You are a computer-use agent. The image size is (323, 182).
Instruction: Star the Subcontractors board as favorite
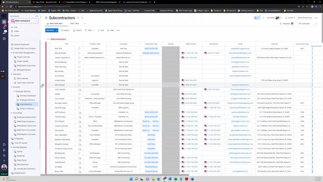click(82, 18)
